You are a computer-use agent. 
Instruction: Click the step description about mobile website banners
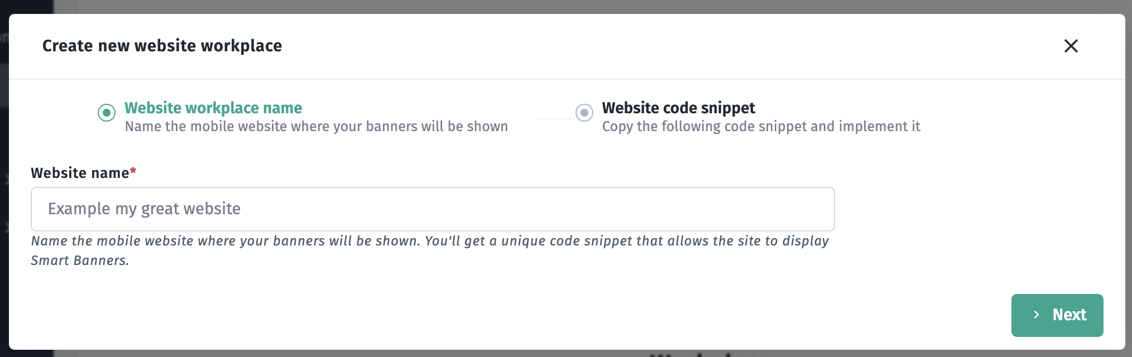316,127
